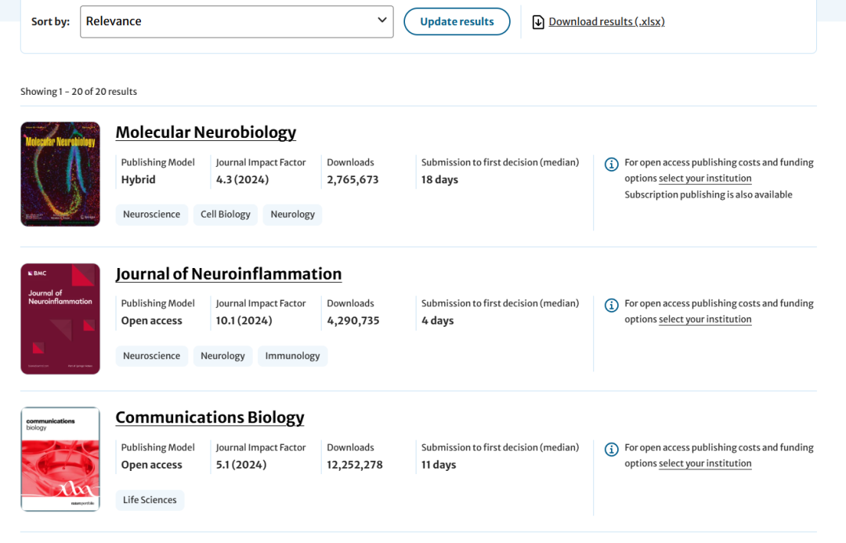Click info icon in Molecular Neurobiology row
This screenshot has height=543, width=846.
point(612,164)
